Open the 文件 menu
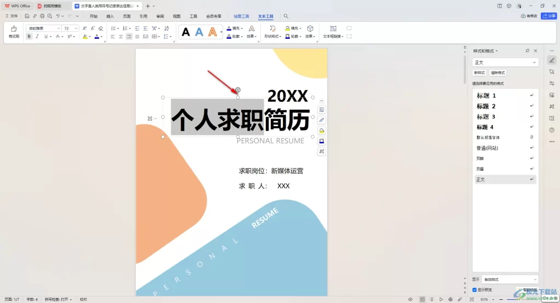 [11, 16]
